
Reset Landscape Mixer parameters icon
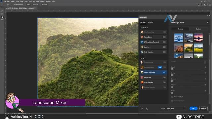coord(208,23)
